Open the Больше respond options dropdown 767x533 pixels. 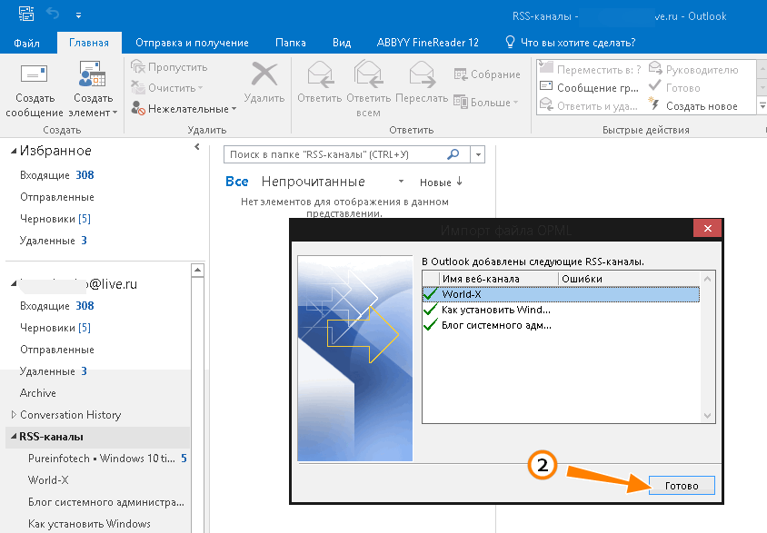(485, 102)
